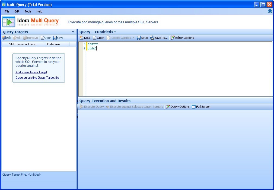Click the Add query target icon

pyautogui.click(x=7, y=38)
